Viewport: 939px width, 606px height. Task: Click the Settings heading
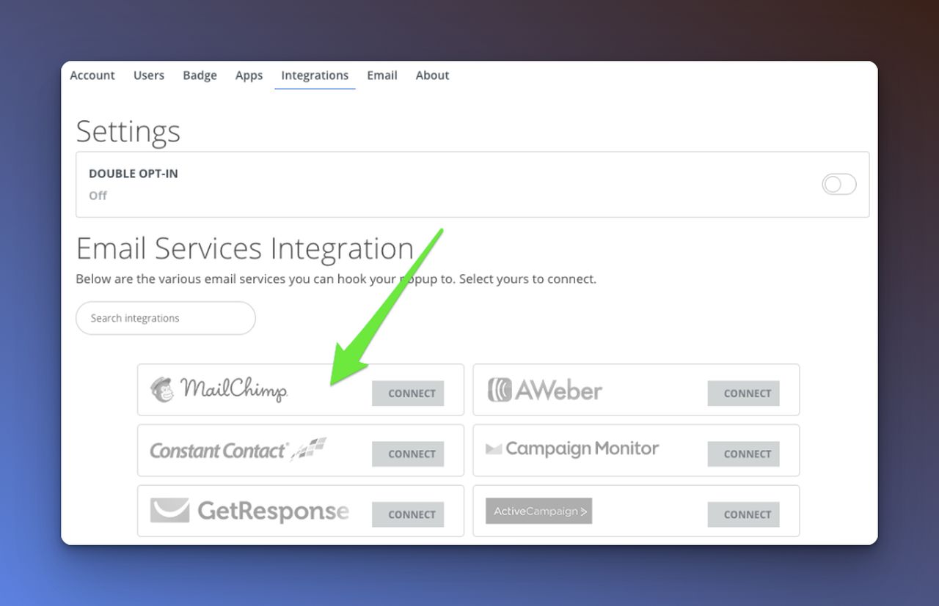pyautogui.click(x=128, y=132)
